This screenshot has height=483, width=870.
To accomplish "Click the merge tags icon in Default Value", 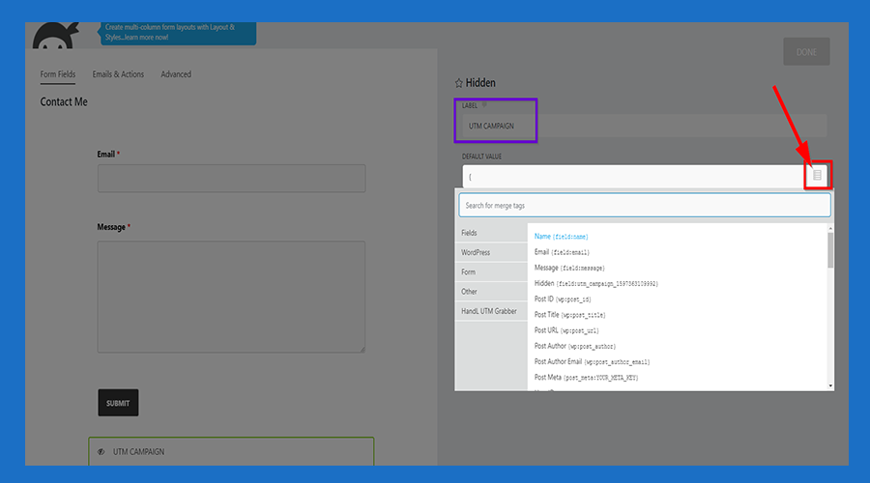I will [817, 175].
